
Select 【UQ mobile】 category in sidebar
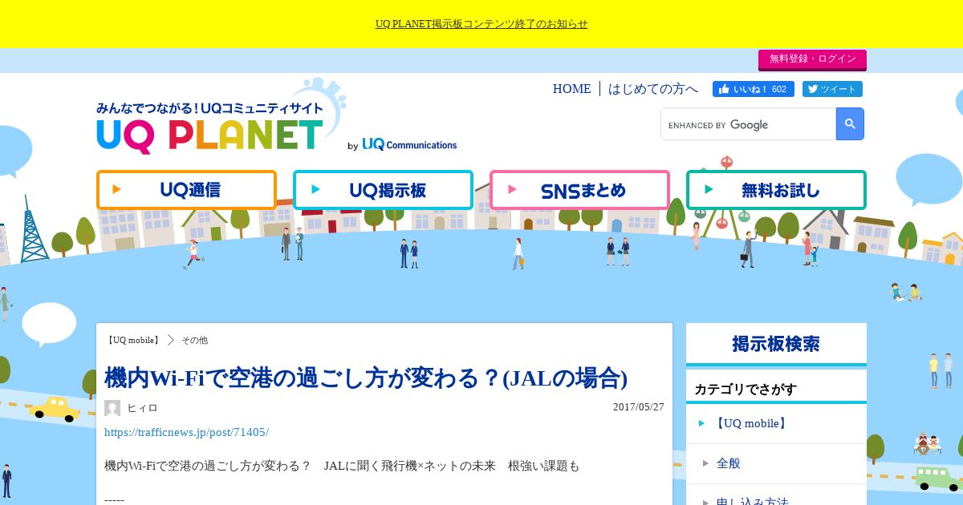776,423
